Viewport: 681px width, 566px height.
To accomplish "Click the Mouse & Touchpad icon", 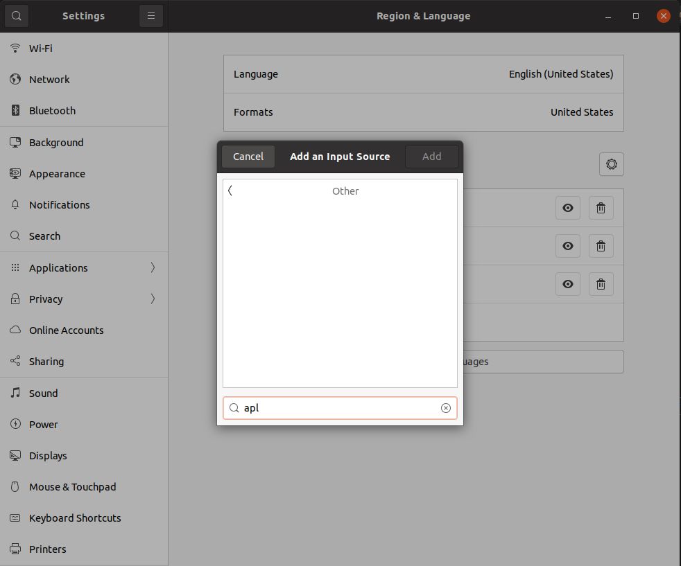I will [x=15, y=486].
